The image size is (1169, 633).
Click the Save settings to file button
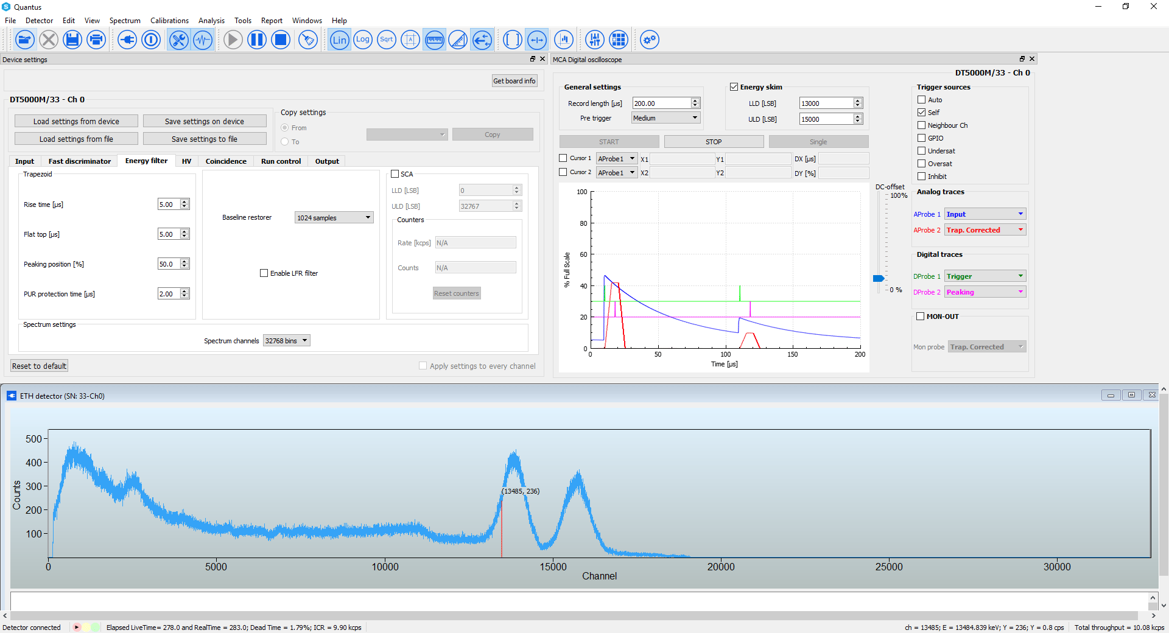205,139
